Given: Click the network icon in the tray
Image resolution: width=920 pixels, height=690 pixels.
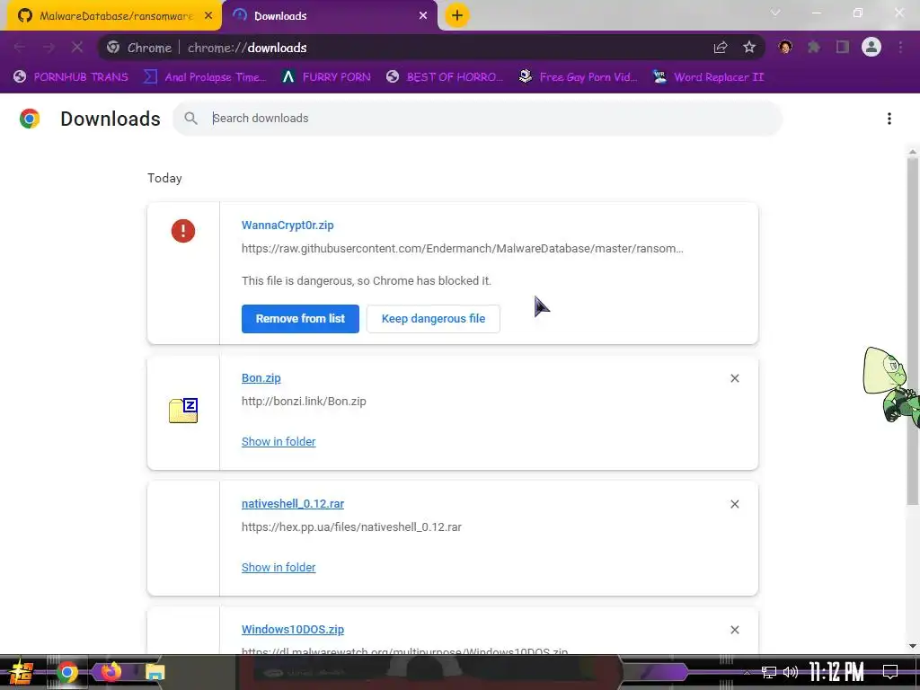Looking at the screenshot, I should tap(769, 672).
